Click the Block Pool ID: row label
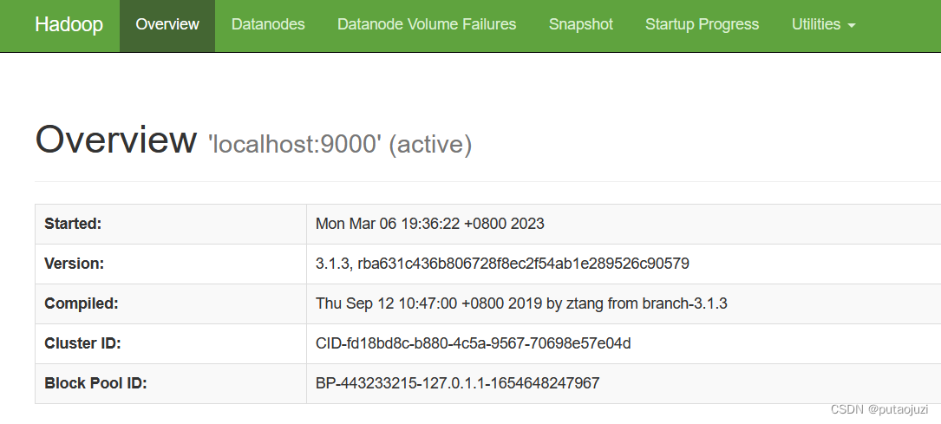941x424 pixels. [x=96, y=383]
